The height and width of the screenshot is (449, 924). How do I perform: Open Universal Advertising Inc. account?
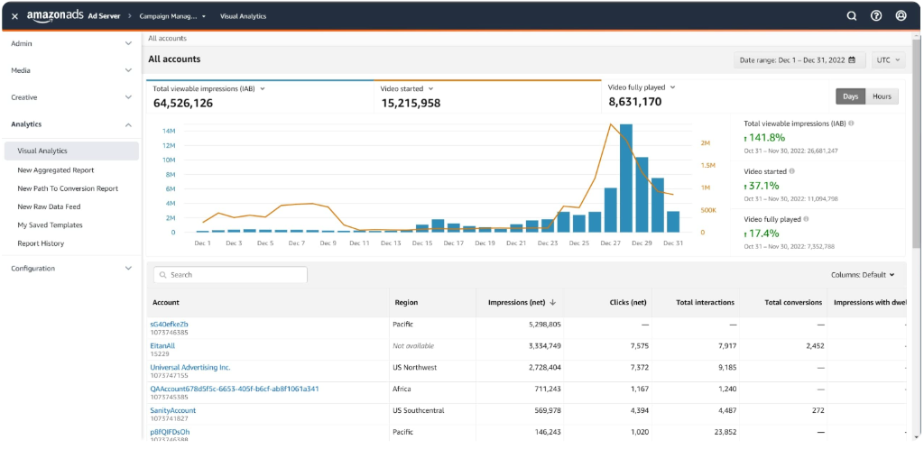(x=190, y=367)
